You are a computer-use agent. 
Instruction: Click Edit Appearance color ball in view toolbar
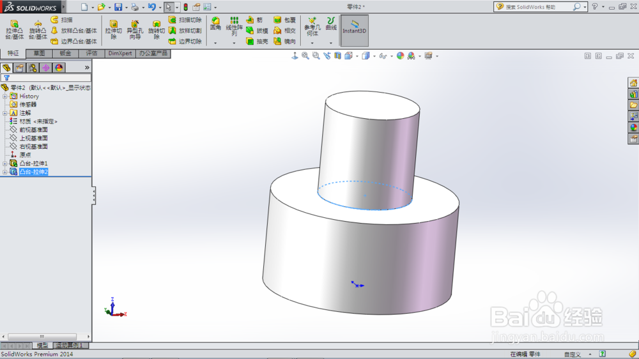click(401, 56)
